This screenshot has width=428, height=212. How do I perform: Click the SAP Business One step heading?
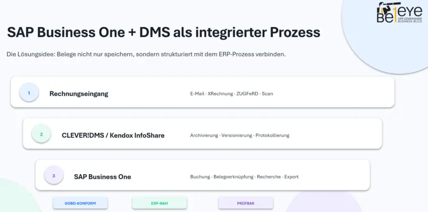pos(102,176)
